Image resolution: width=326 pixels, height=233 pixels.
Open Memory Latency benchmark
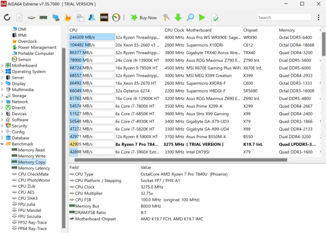(34, 168)
